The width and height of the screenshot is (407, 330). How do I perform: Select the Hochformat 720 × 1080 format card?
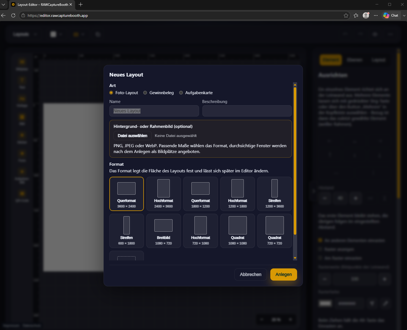tap(200, 231)
